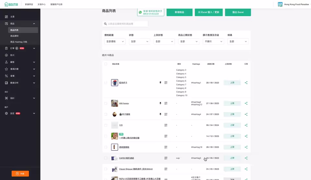Open 掌舖學堂 in the top navigation
Screen dimensions: 311x180
point(29,4)
